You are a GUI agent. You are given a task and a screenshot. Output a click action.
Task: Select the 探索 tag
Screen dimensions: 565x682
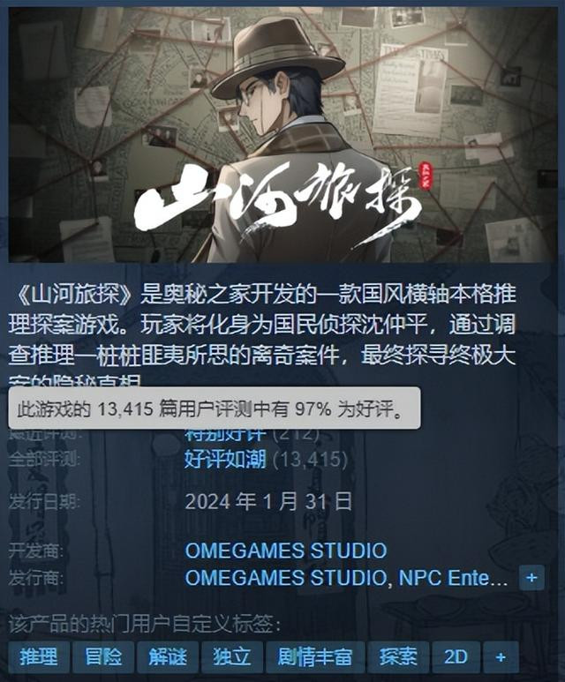[398, 656]
